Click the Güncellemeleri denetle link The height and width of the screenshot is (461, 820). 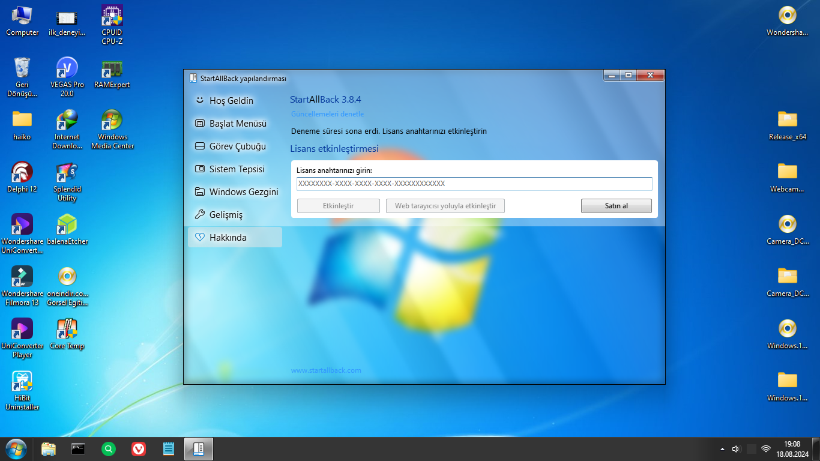(327, 114)
